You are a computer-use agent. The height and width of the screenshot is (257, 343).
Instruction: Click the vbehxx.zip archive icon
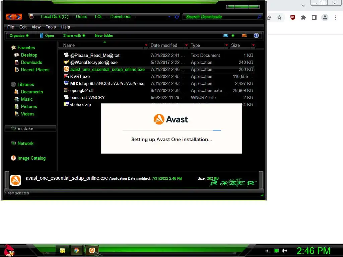[66, 104]
